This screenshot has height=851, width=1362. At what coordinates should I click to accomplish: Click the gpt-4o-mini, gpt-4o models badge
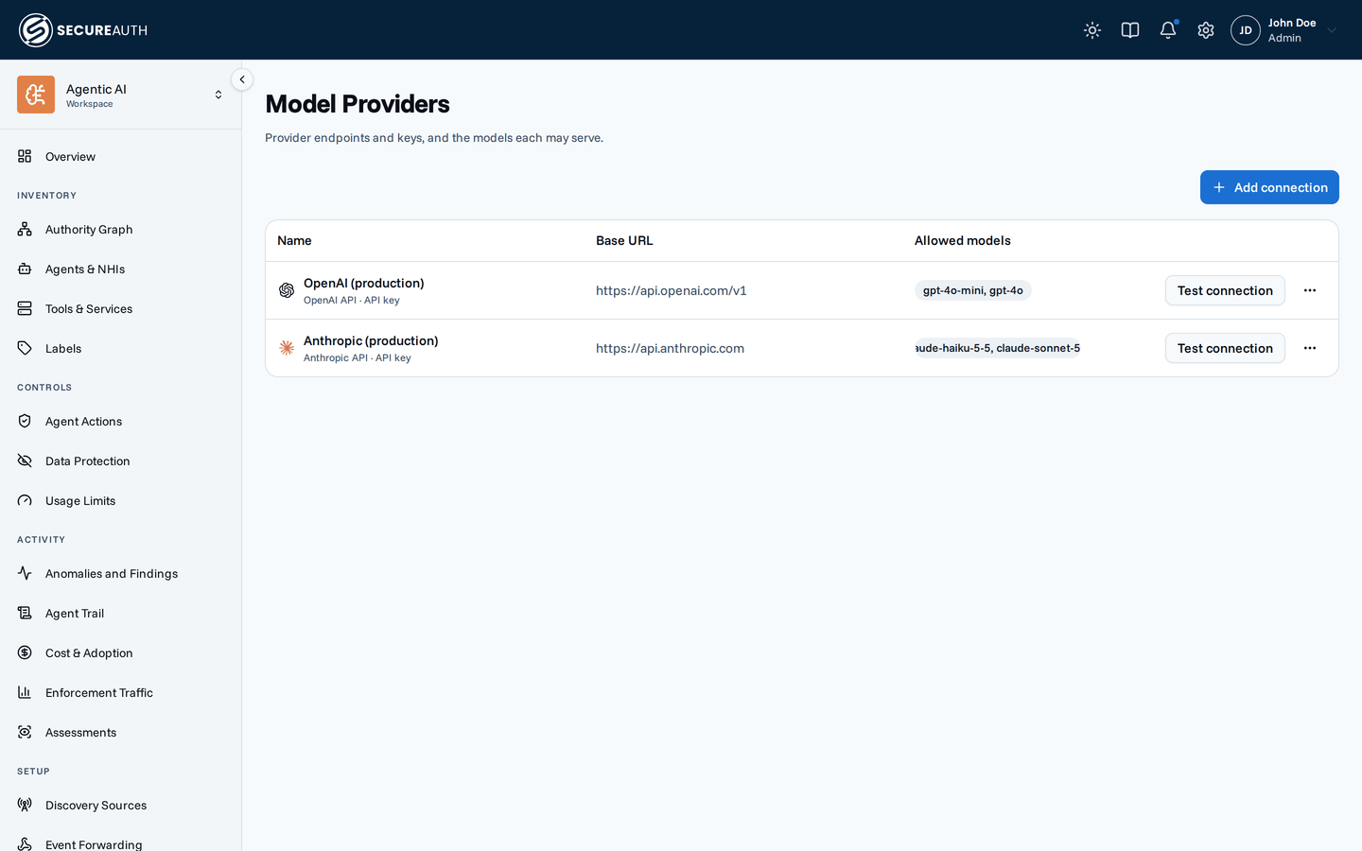point(973,290)
